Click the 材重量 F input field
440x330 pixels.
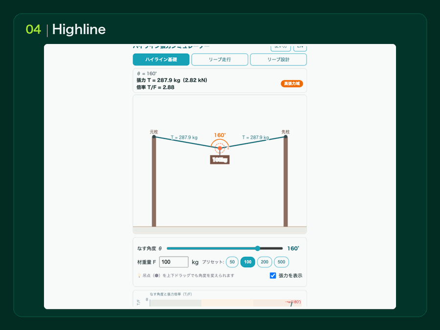pos(174,262)
